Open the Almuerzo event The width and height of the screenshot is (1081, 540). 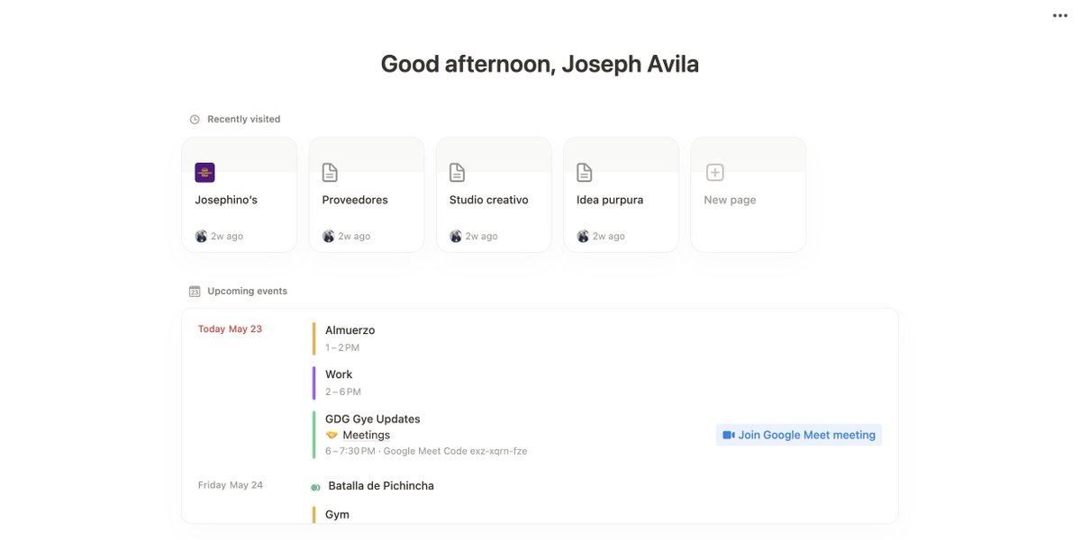pyautogui.click(x=350, y=330)
